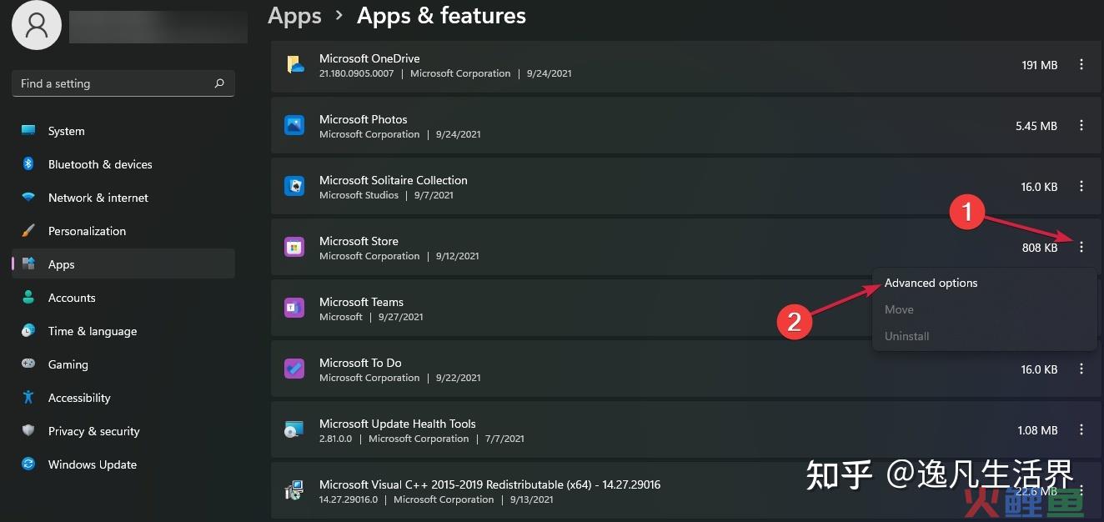Select the Visual C++ 2015-2019 Redistributable name
The height and width of the screenshot is (522, 1104).
click(x=490, y=484)
